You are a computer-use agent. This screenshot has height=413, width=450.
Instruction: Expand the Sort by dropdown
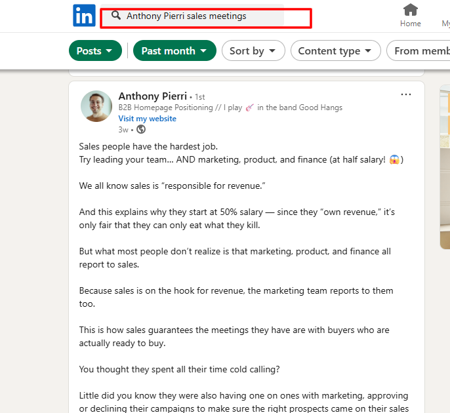pos(253,50)
